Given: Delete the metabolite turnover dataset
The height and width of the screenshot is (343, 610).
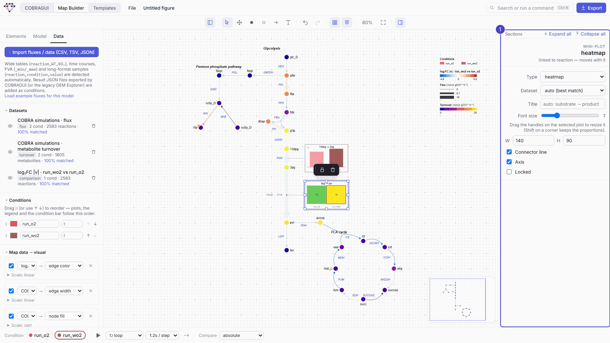Looking at the screenshot, I should click(94, 152).
